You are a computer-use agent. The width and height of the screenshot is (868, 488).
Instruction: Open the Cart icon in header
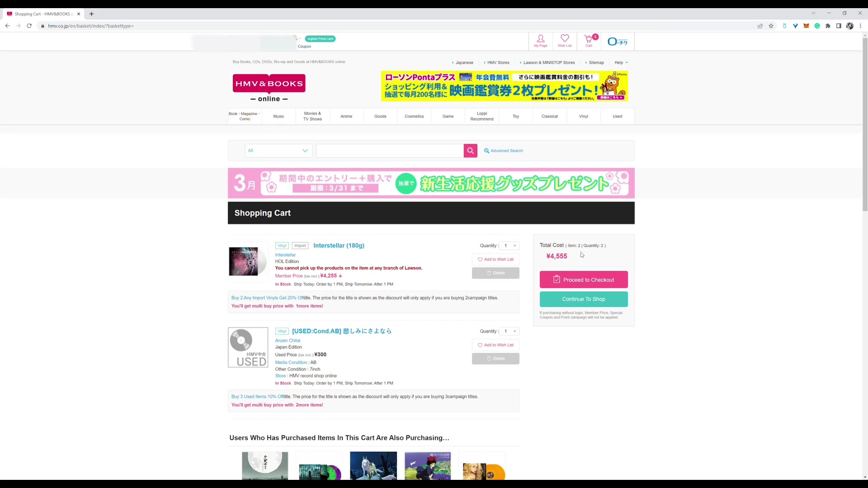589,41
